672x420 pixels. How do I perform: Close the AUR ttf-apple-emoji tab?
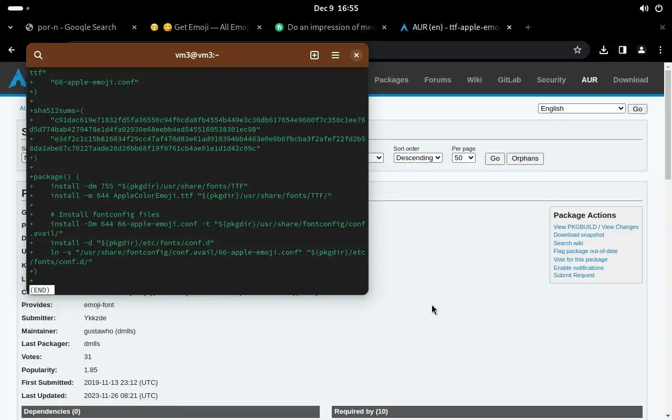pos(509,27)
